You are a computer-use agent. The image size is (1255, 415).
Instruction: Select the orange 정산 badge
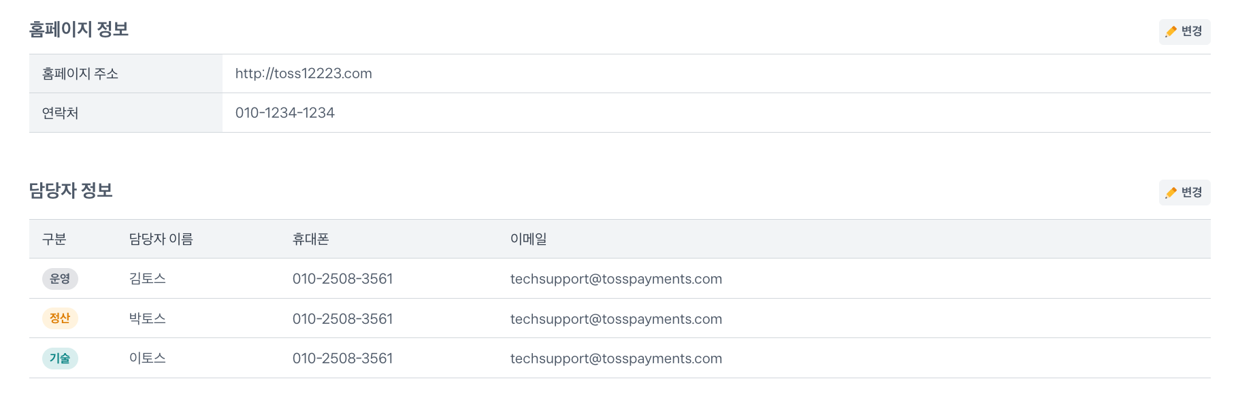pos(60,318)
